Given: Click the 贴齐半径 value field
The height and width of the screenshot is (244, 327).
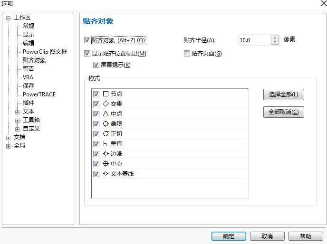Looking at the screenshot, I should (255, 40).
